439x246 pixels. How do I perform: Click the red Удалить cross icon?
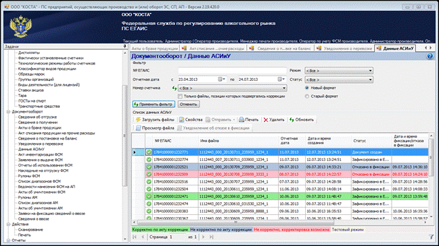click(x=266, y=120)
